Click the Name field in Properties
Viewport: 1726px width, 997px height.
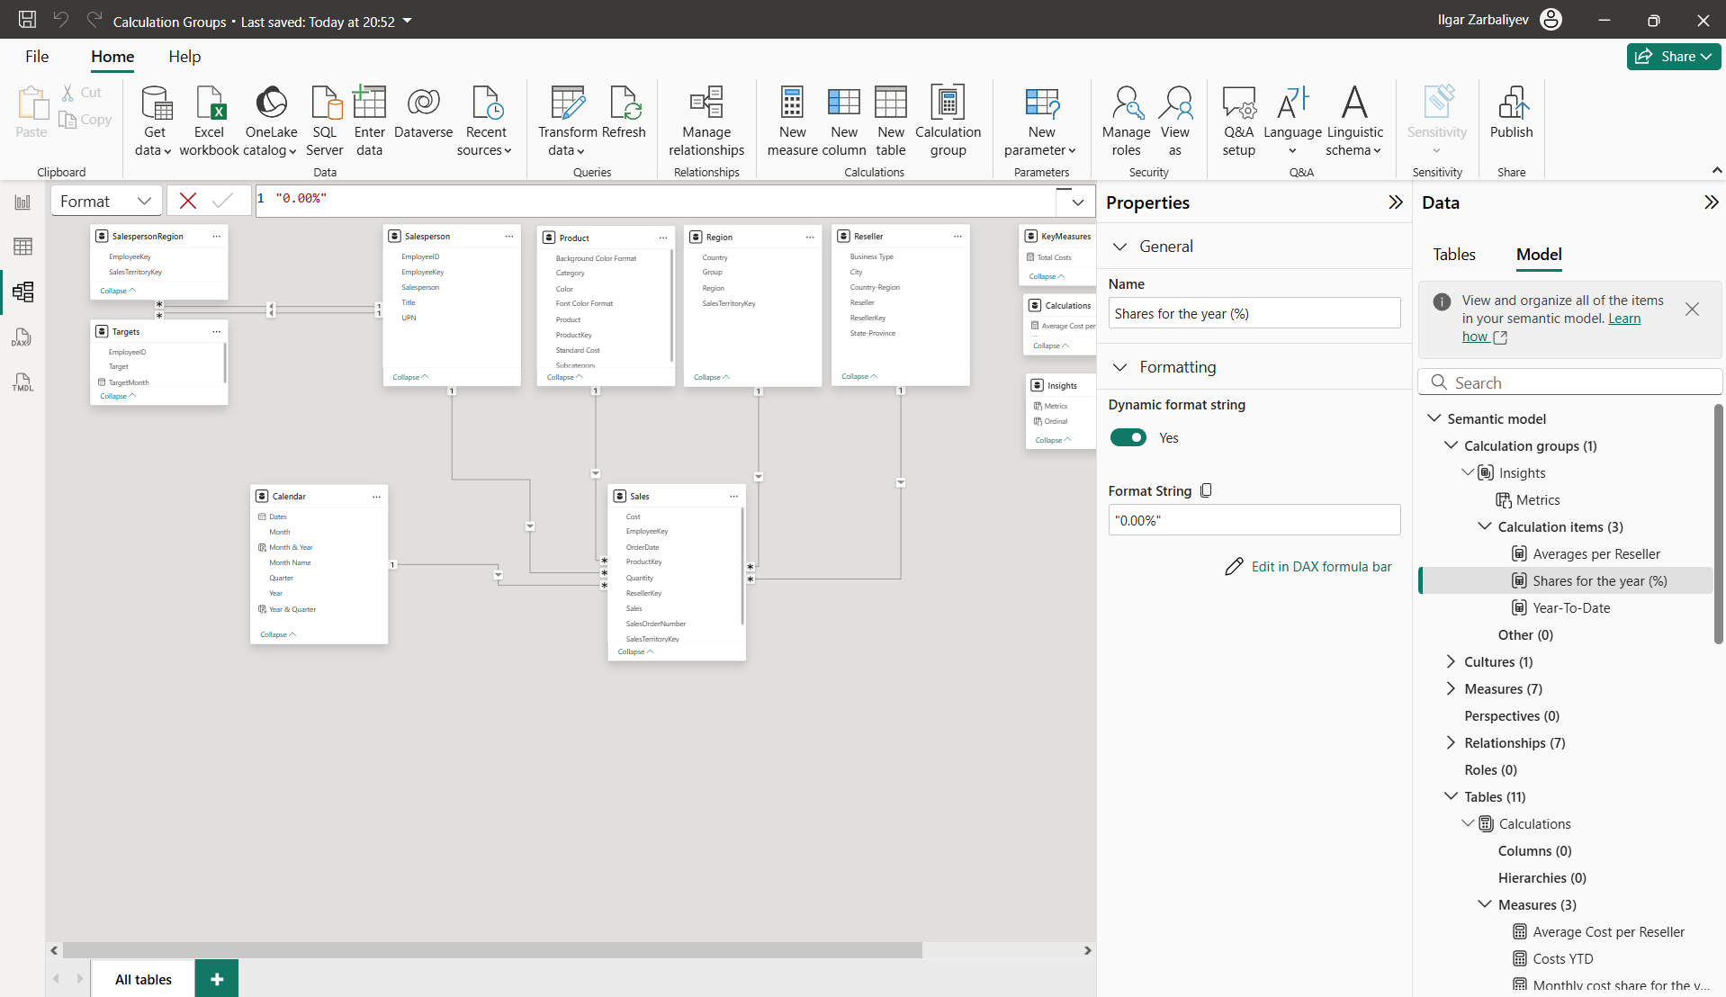(1254, 313)
